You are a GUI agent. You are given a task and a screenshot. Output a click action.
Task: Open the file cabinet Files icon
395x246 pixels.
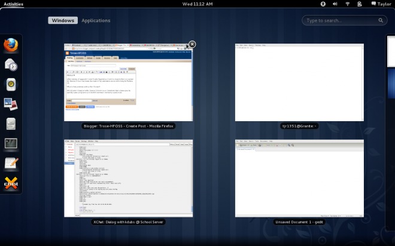pos(11,124)
